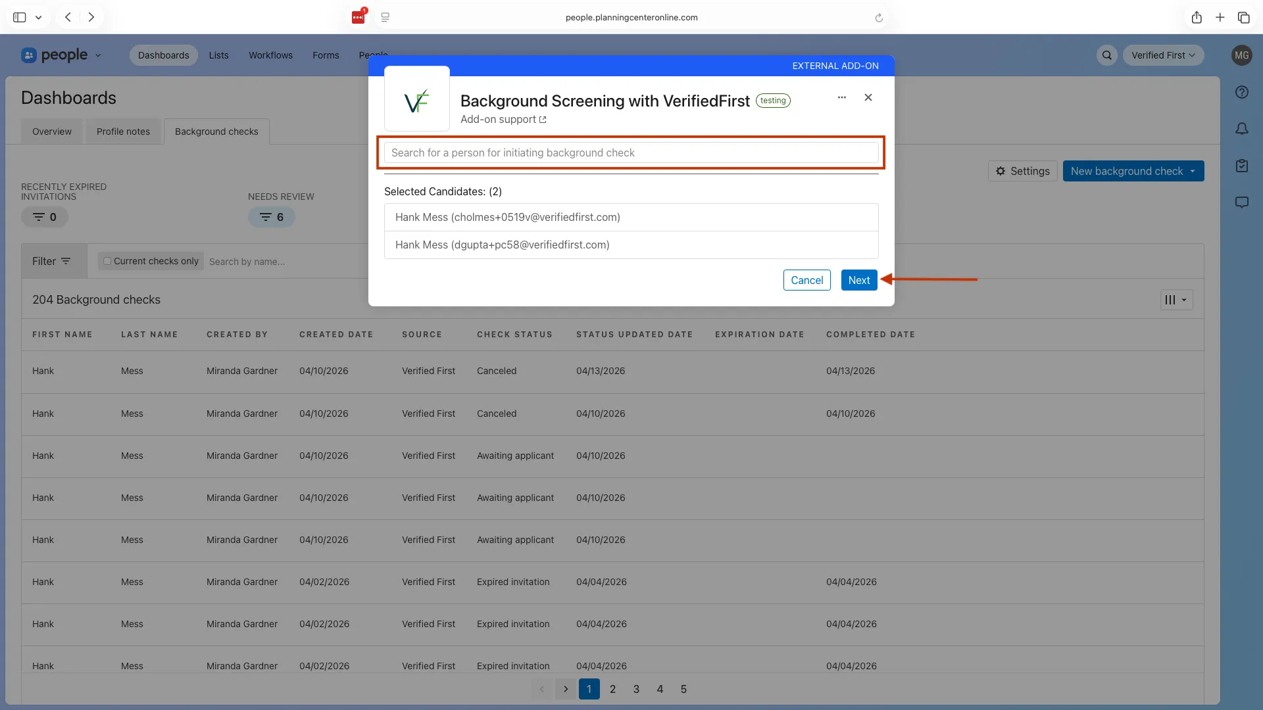Enable Current checks only checkbox
1263x710 pixels.
click(x=107, y=261)
